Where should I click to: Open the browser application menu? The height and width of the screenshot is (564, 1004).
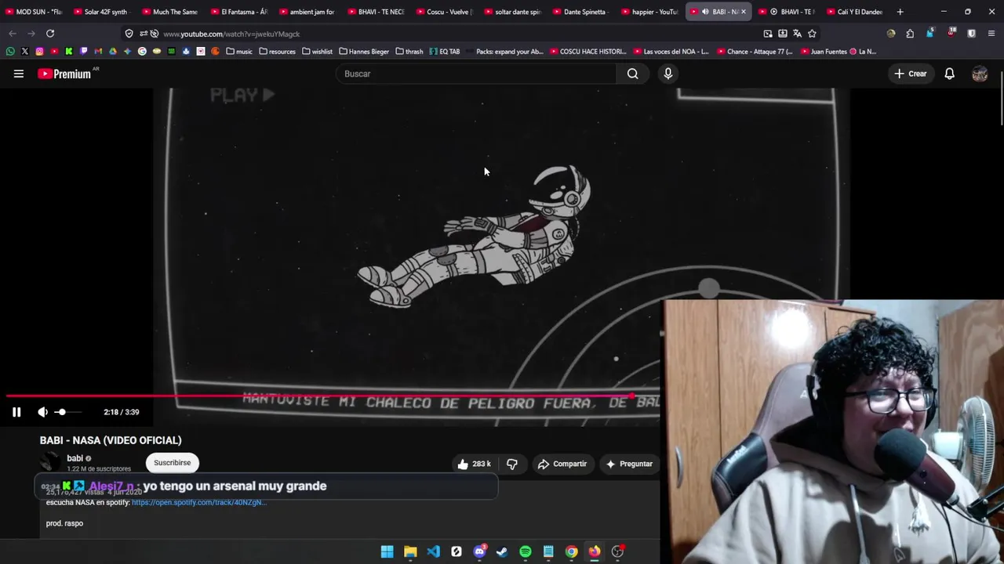(991, 34)
